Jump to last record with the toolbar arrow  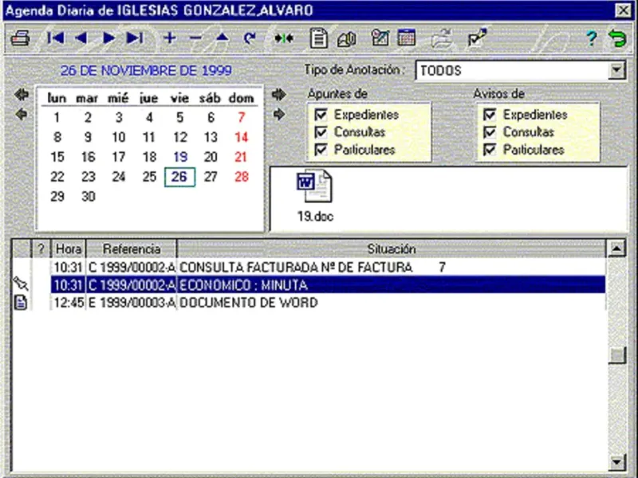135,38
